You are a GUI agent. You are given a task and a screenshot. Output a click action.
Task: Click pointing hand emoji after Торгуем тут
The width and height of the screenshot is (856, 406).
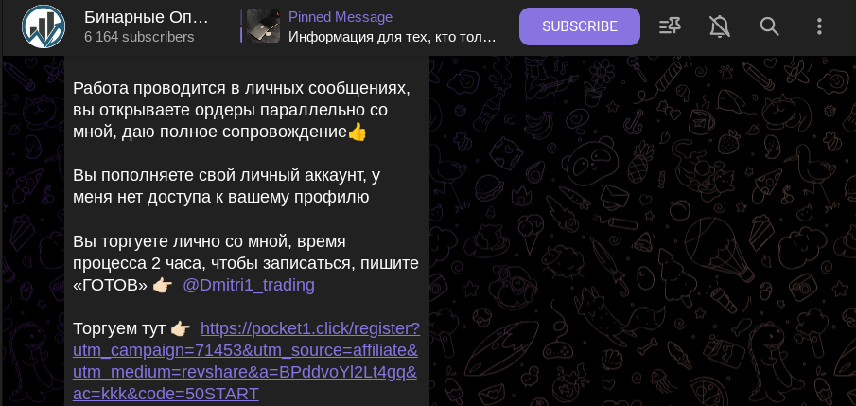point(180,329)
